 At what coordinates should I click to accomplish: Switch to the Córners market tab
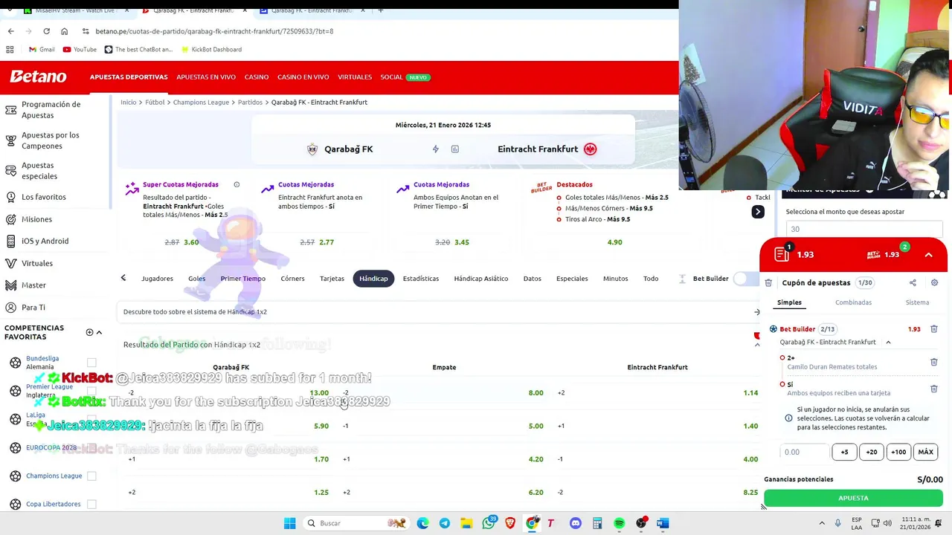(x=292, y=279)
